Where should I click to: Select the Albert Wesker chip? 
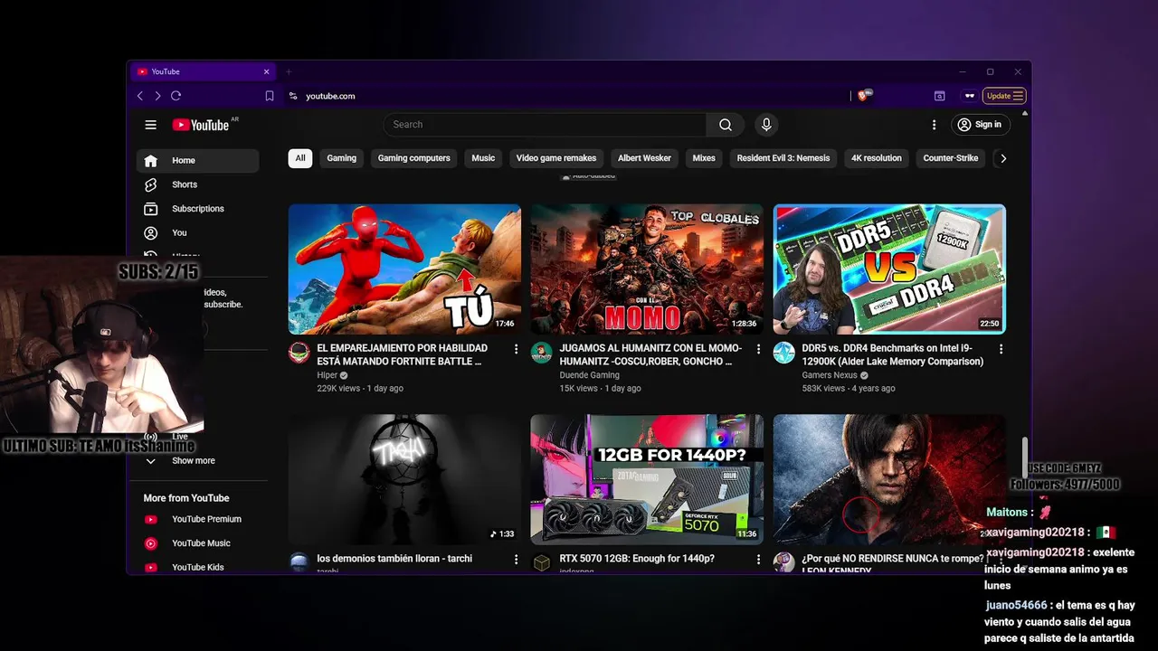coord(644,158)
